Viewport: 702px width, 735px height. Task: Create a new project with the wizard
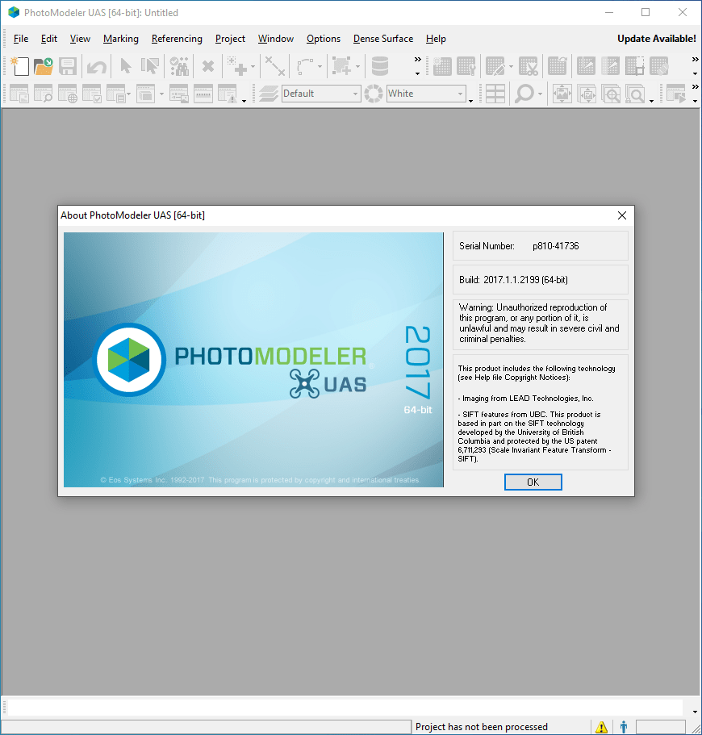[20, 66]
